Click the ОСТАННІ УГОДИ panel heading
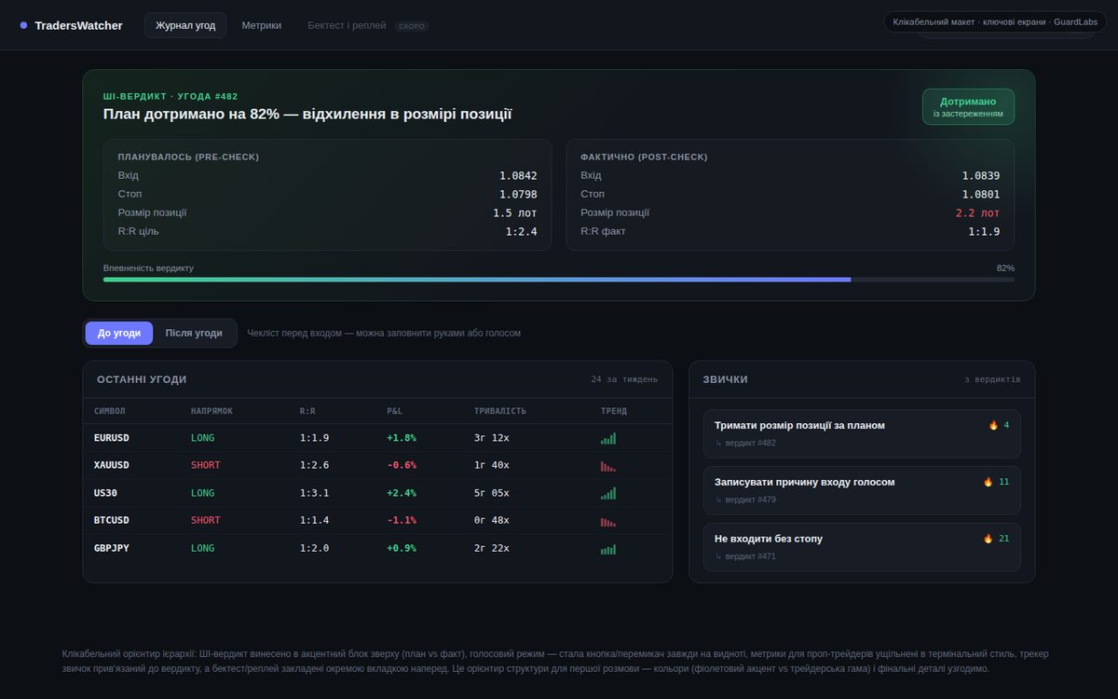The image size is (1118, 699). 142,379
